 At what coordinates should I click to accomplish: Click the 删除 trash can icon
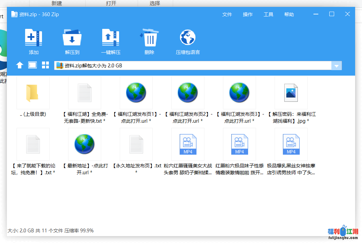pos(150,38)
